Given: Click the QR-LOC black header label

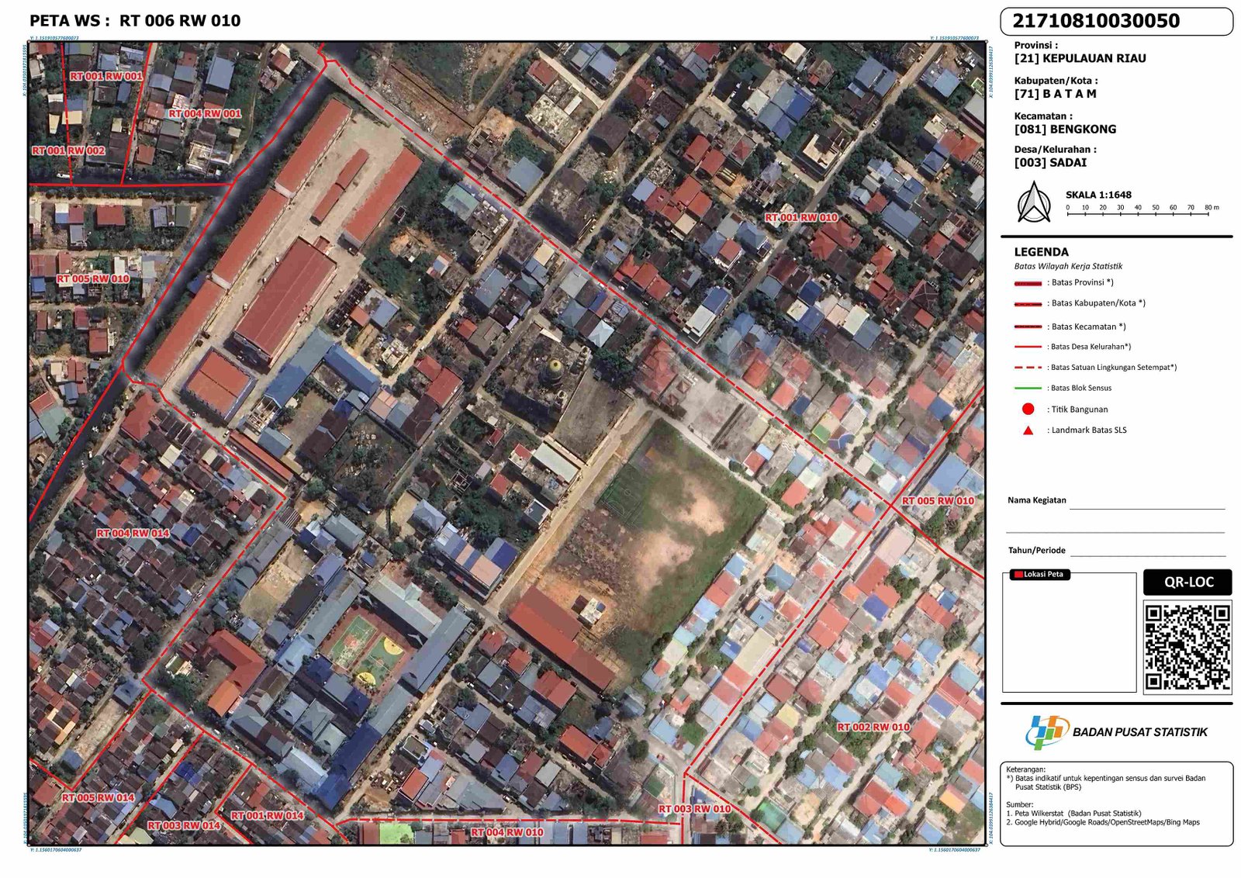Looking at the screenshot, I should 1187,582.
